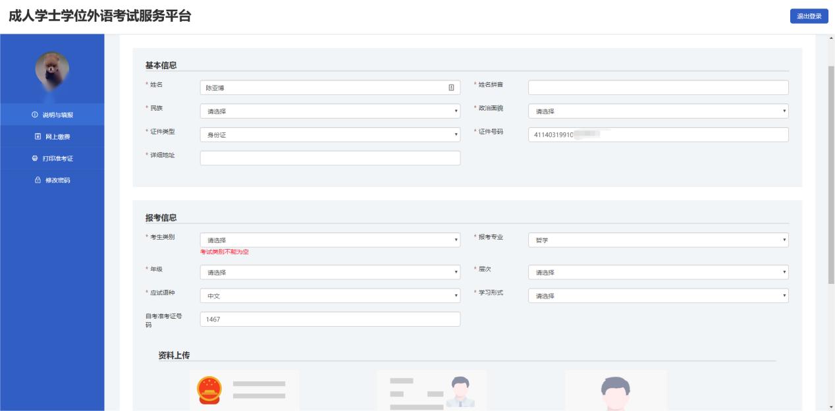Click the portrait photo upload placeholder

[615, 390]
